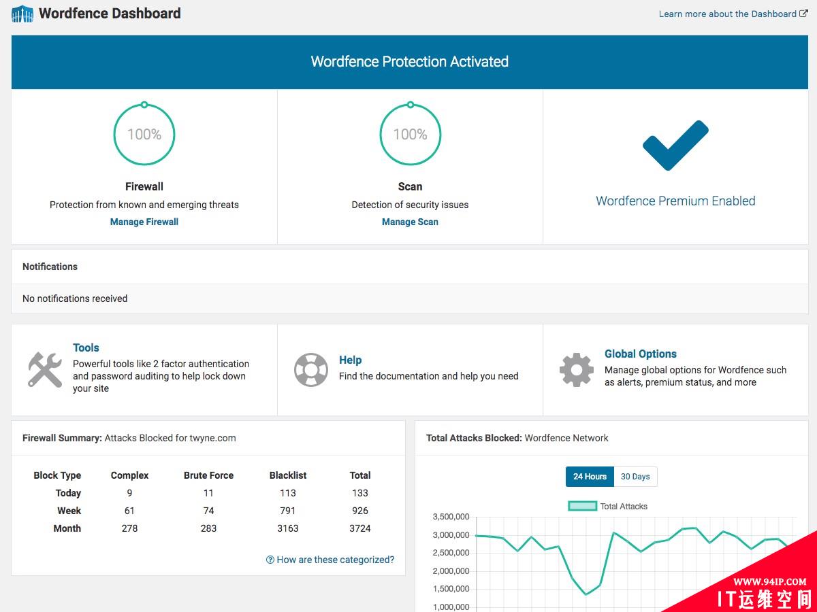Click the Complex column header

click(129, 475)
